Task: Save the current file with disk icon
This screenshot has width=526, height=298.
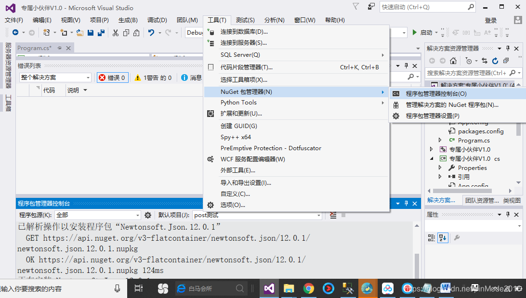Action: 90,33
